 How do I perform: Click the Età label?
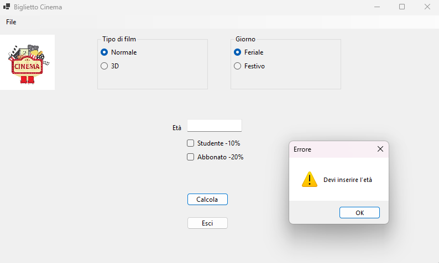point(177,128)
